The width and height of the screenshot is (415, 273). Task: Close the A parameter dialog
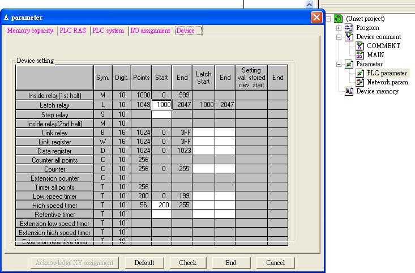coord(316,18)
